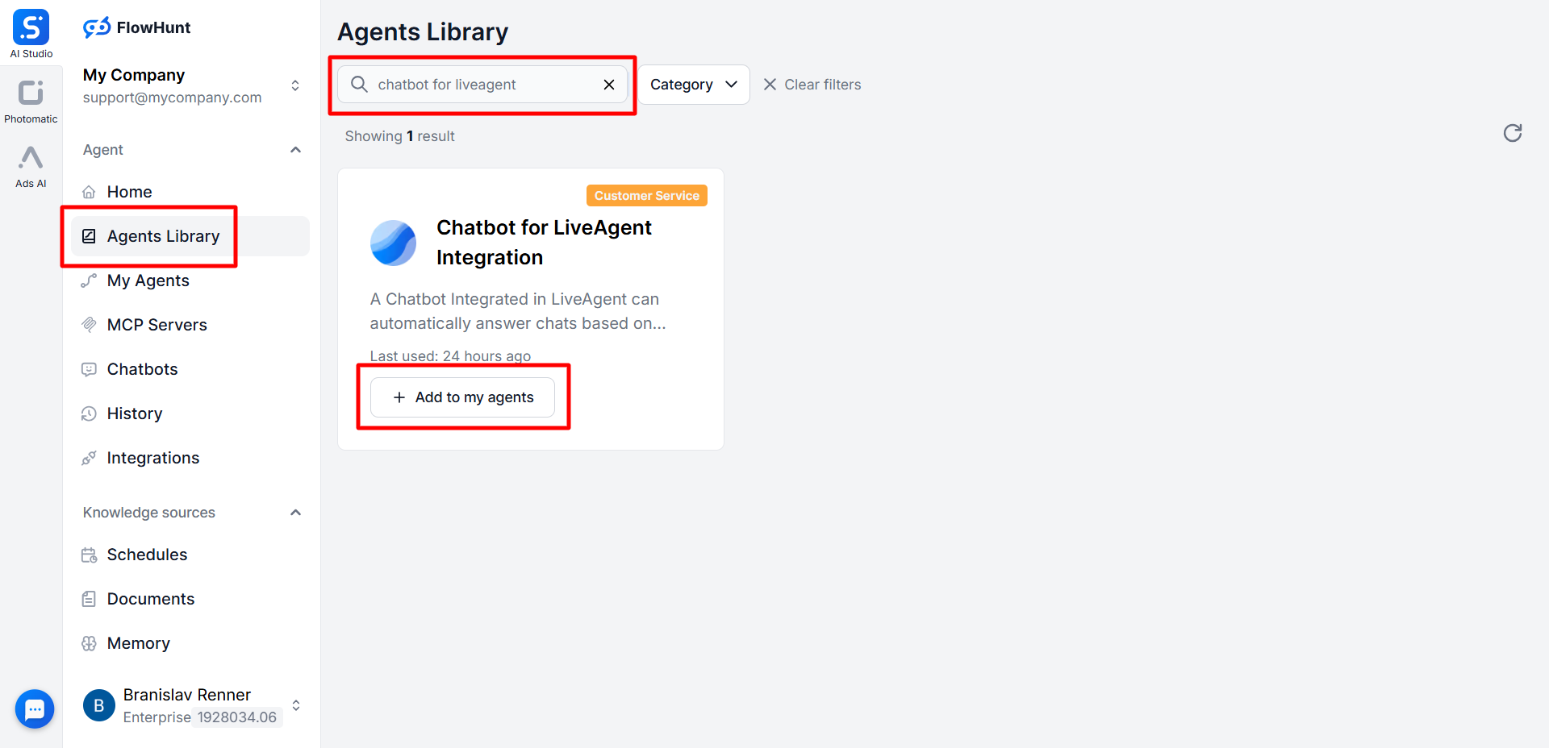1549x748 pixels.
Task: Click Add to my agents button
Action: [x=462, y=397]
